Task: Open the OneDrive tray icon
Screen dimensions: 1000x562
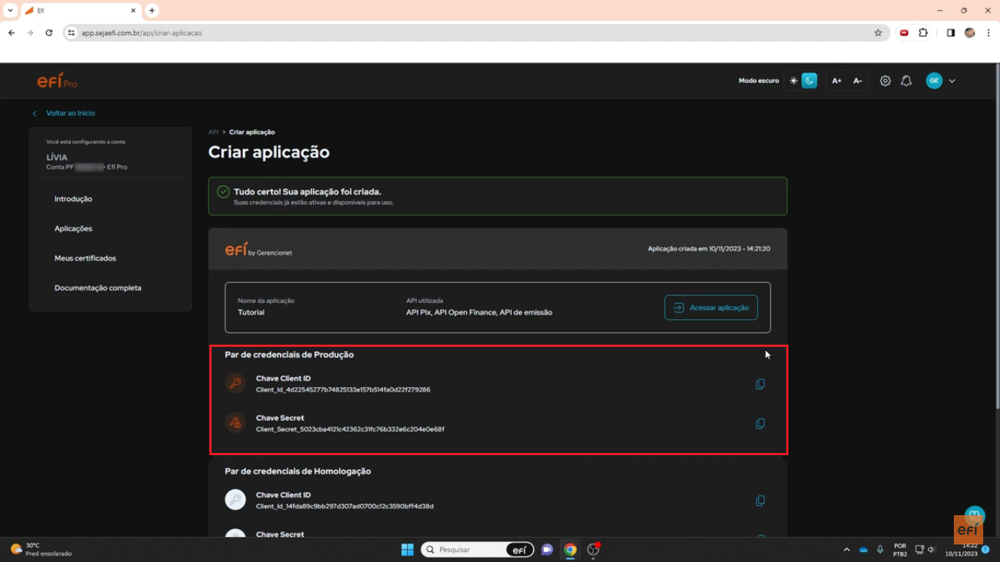Action: pyautogui.click(x=863, y=550)
